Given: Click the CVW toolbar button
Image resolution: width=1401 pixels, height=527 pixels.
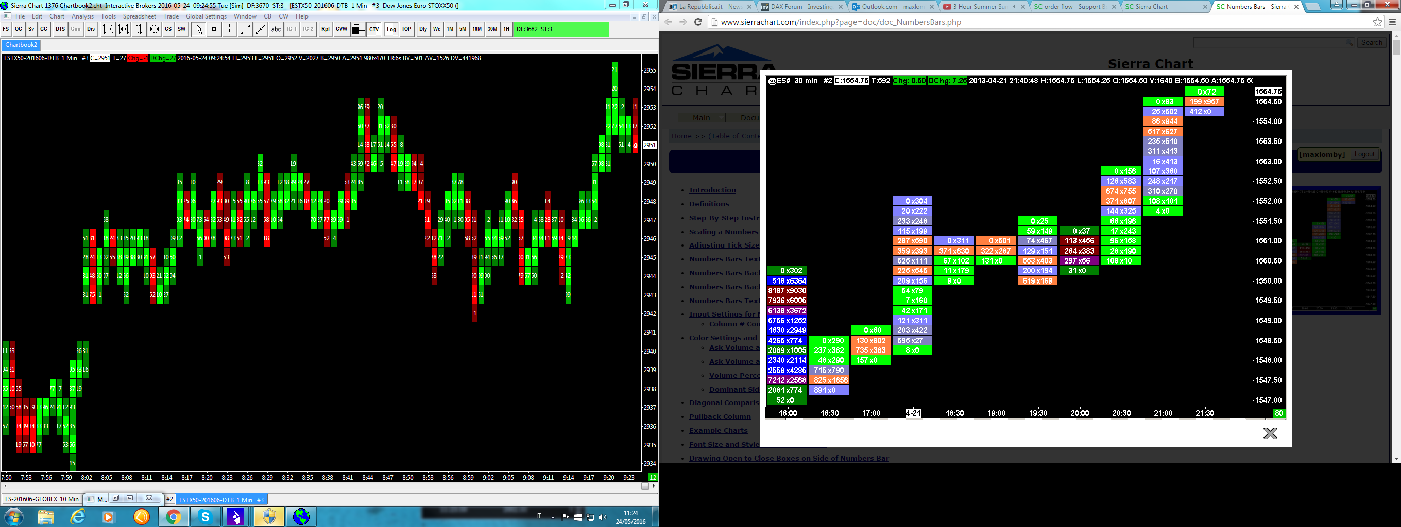Looking at the screenshot, I should pos(341,29).
